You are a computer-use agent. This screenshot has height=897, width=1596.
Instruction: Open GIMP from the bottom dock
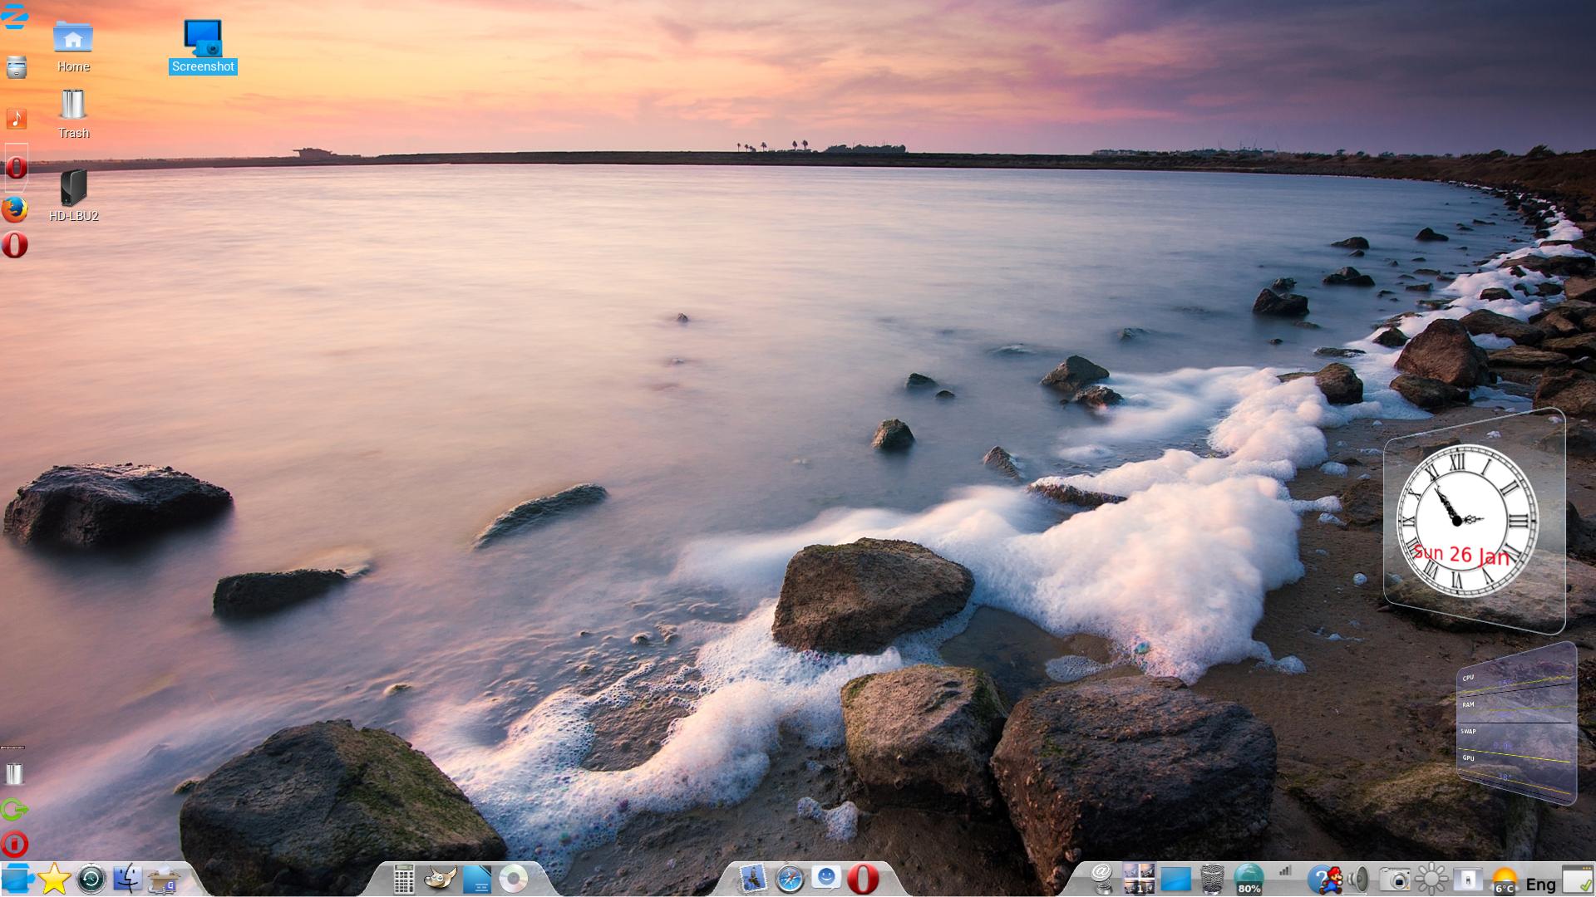click(x=440, y=879)
